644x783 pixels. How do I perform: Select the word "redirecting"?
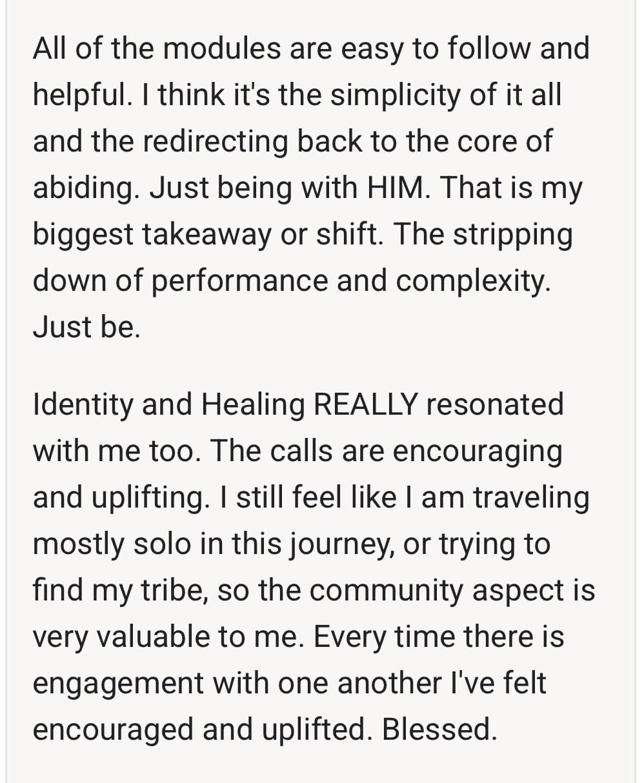point(215,141)
